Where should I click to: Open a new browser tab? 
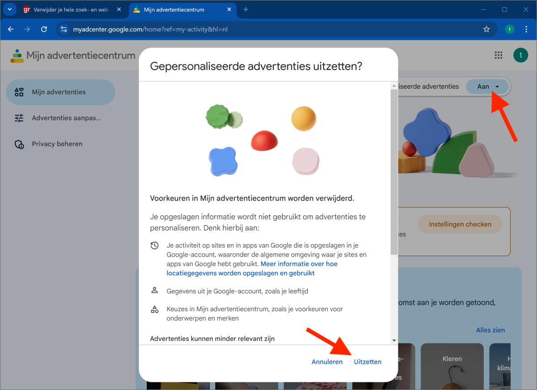246,9
